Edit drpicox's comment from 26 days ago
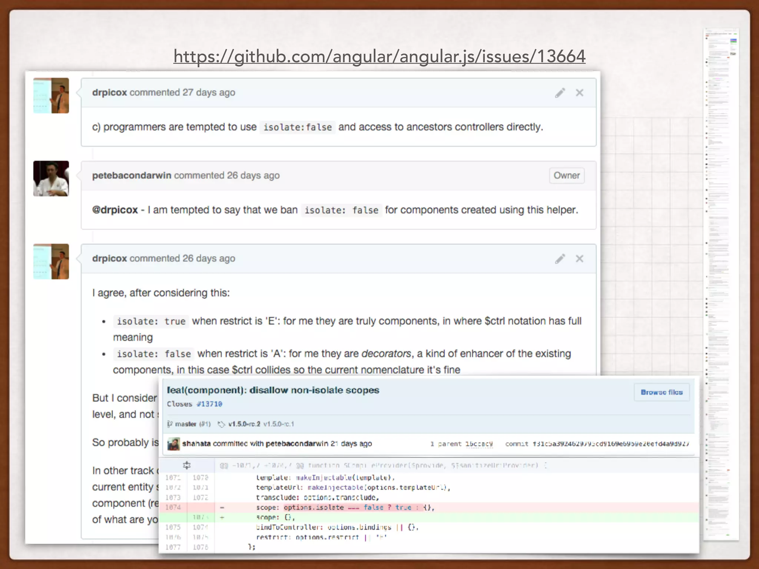Screen dimensions: 759x569 point(560,259)
